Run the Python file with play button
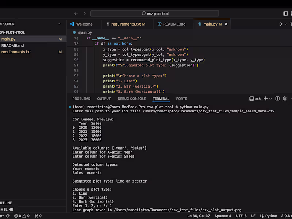 pyautogui.click(x=281, y=24)
